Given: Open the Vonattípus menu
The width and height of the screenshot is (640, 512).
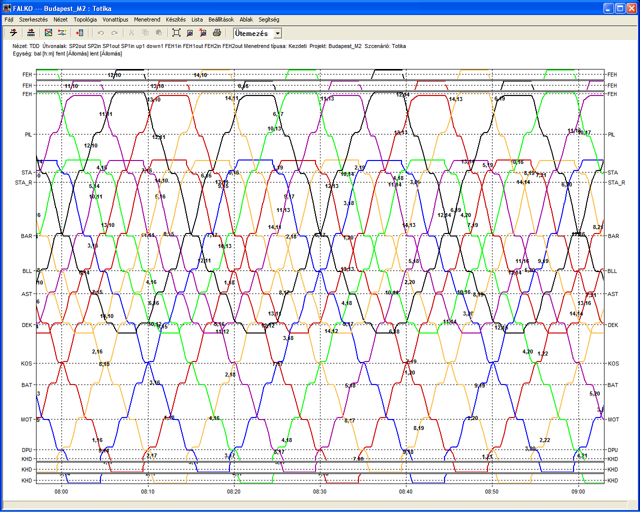Looking at the screenshot, I should [115, 19].
